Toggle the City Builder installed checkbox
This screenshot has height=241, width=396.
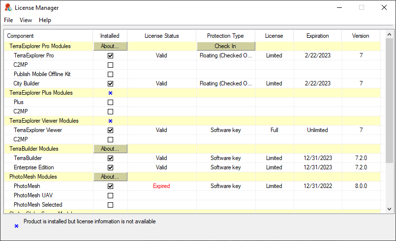pyautogui.click(x=110, y=83)
